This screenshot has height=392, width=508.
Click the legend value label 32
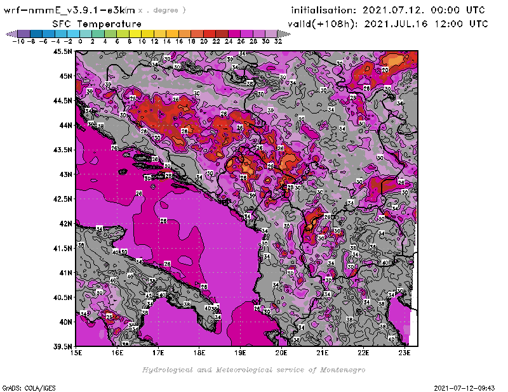278,41
